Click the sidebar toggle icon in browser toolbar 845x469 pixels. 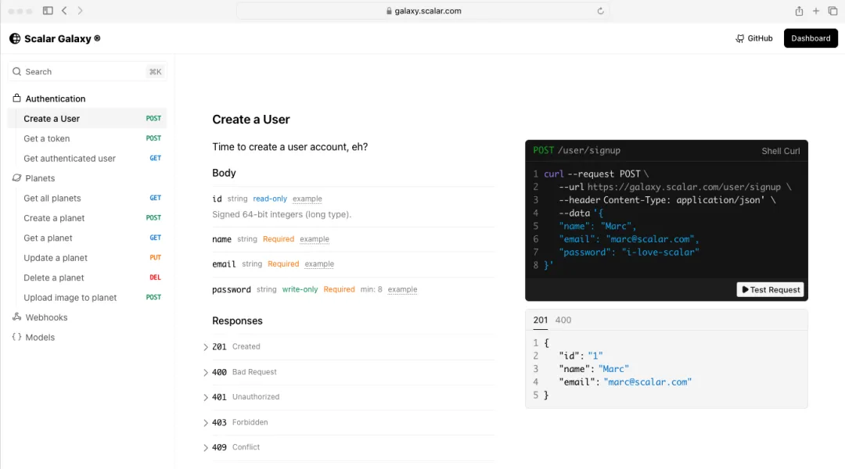click(x=48, y=11)
